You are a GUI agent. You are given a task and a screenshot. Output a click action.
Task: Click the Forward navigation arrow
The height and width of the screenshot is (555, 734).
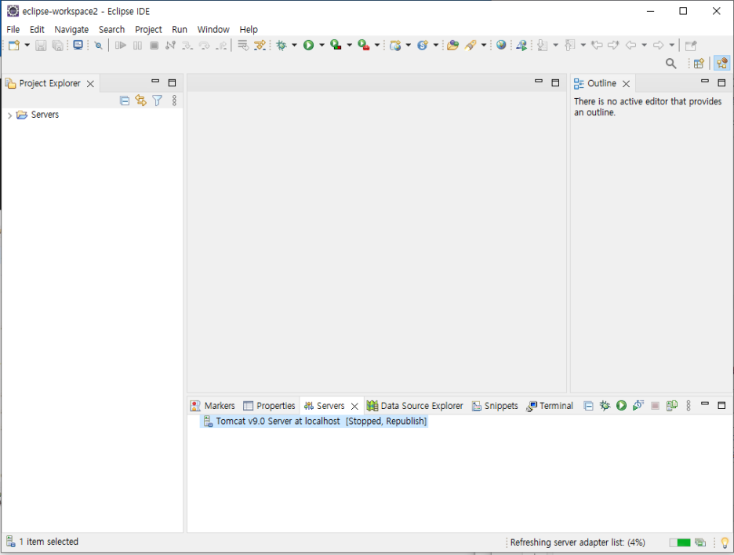point(658,46)
